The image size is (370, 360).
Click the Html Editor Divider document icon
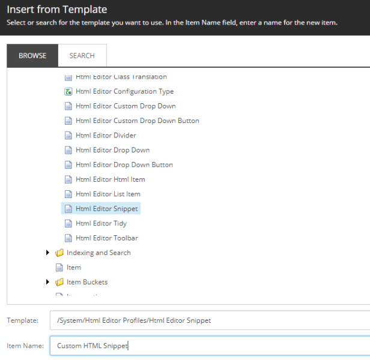pos(68,136)
